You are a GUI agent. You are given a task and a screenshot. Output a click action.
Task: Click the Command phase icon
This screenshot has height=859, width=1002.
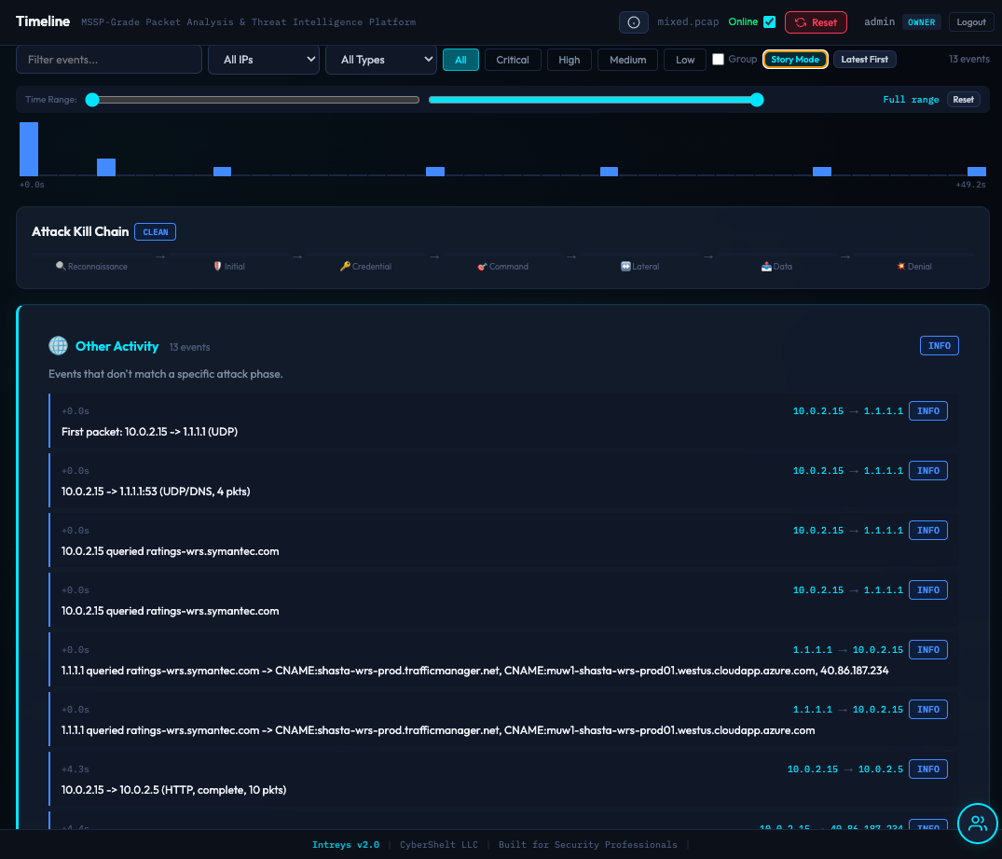481,266
